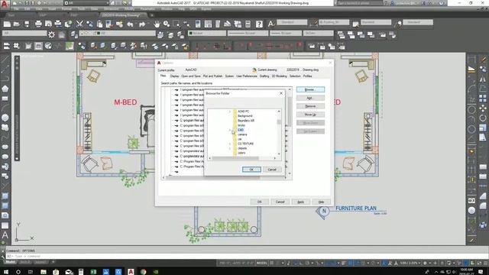Viewport: 489px width, 275px height.
Task: Select the Pan hand tool
Action: (157, 24)
